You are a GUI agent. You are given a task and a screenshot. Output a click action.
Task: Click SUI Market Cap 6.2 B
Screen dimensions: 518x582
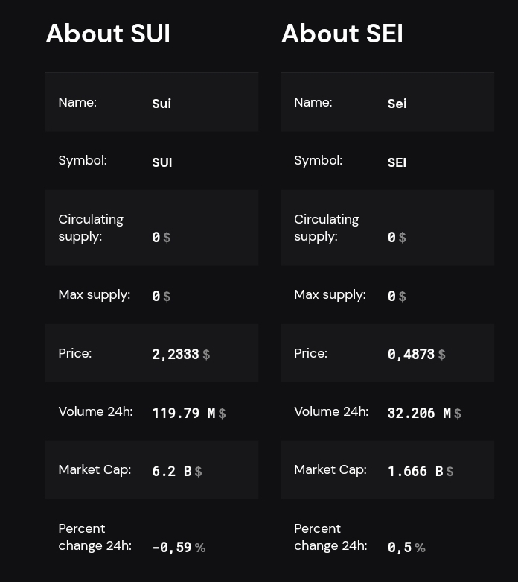(x=172, y=472)
